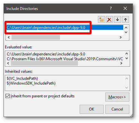This screenshot has width=139, height=123.
Task: Click the New Line folder icon
Action: point(101,20)
